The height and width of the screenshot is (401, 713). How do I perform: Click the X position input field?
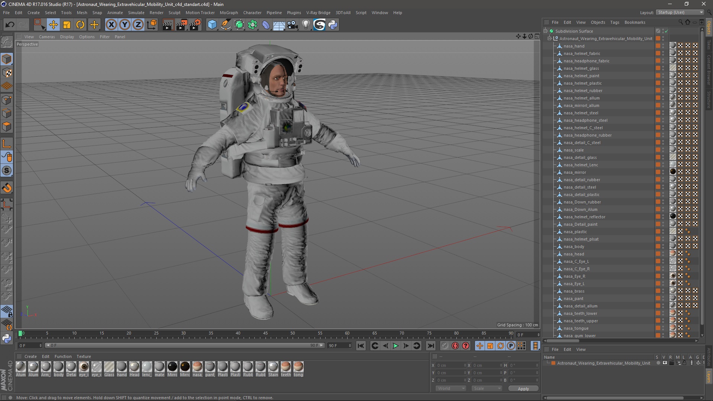coord(449,365)
